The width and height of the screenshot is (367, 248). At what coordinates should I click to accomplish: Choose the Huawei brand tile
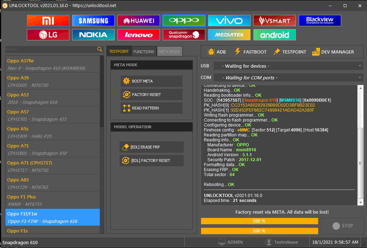[139, 21]
